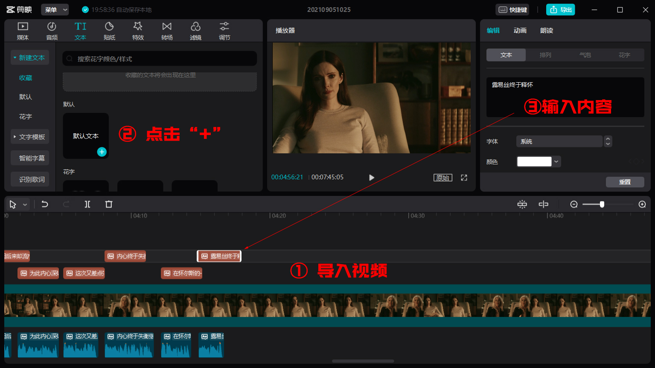Toggle the magnet auto-snap in timeline toolbar
The height and width of the screenshot is (368, 655).
[x=522, y=204]
